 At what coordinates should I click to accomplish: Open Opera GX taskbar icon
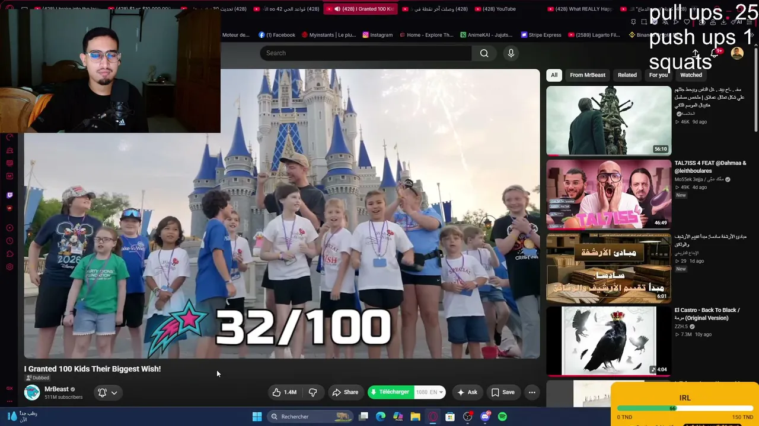pos(433,417)
